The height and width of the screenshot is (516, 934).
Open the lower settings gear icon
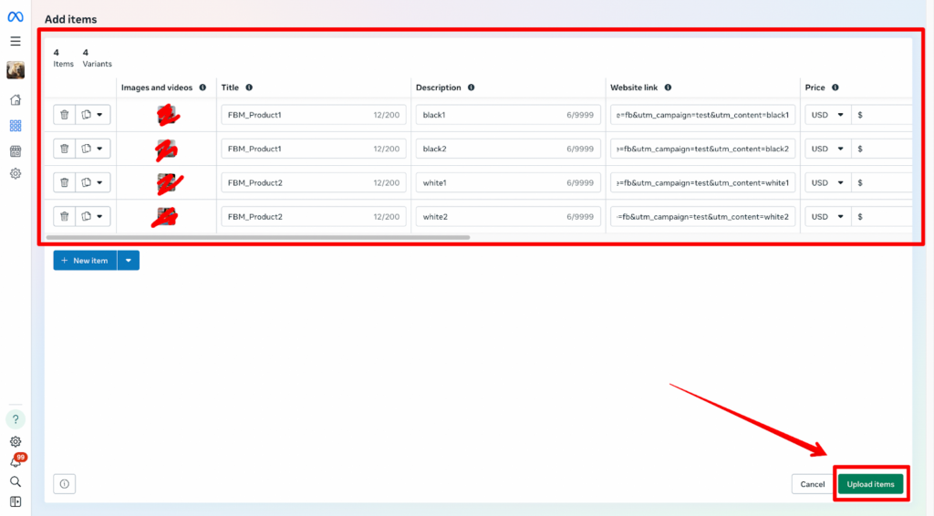[x=16, y=441]
